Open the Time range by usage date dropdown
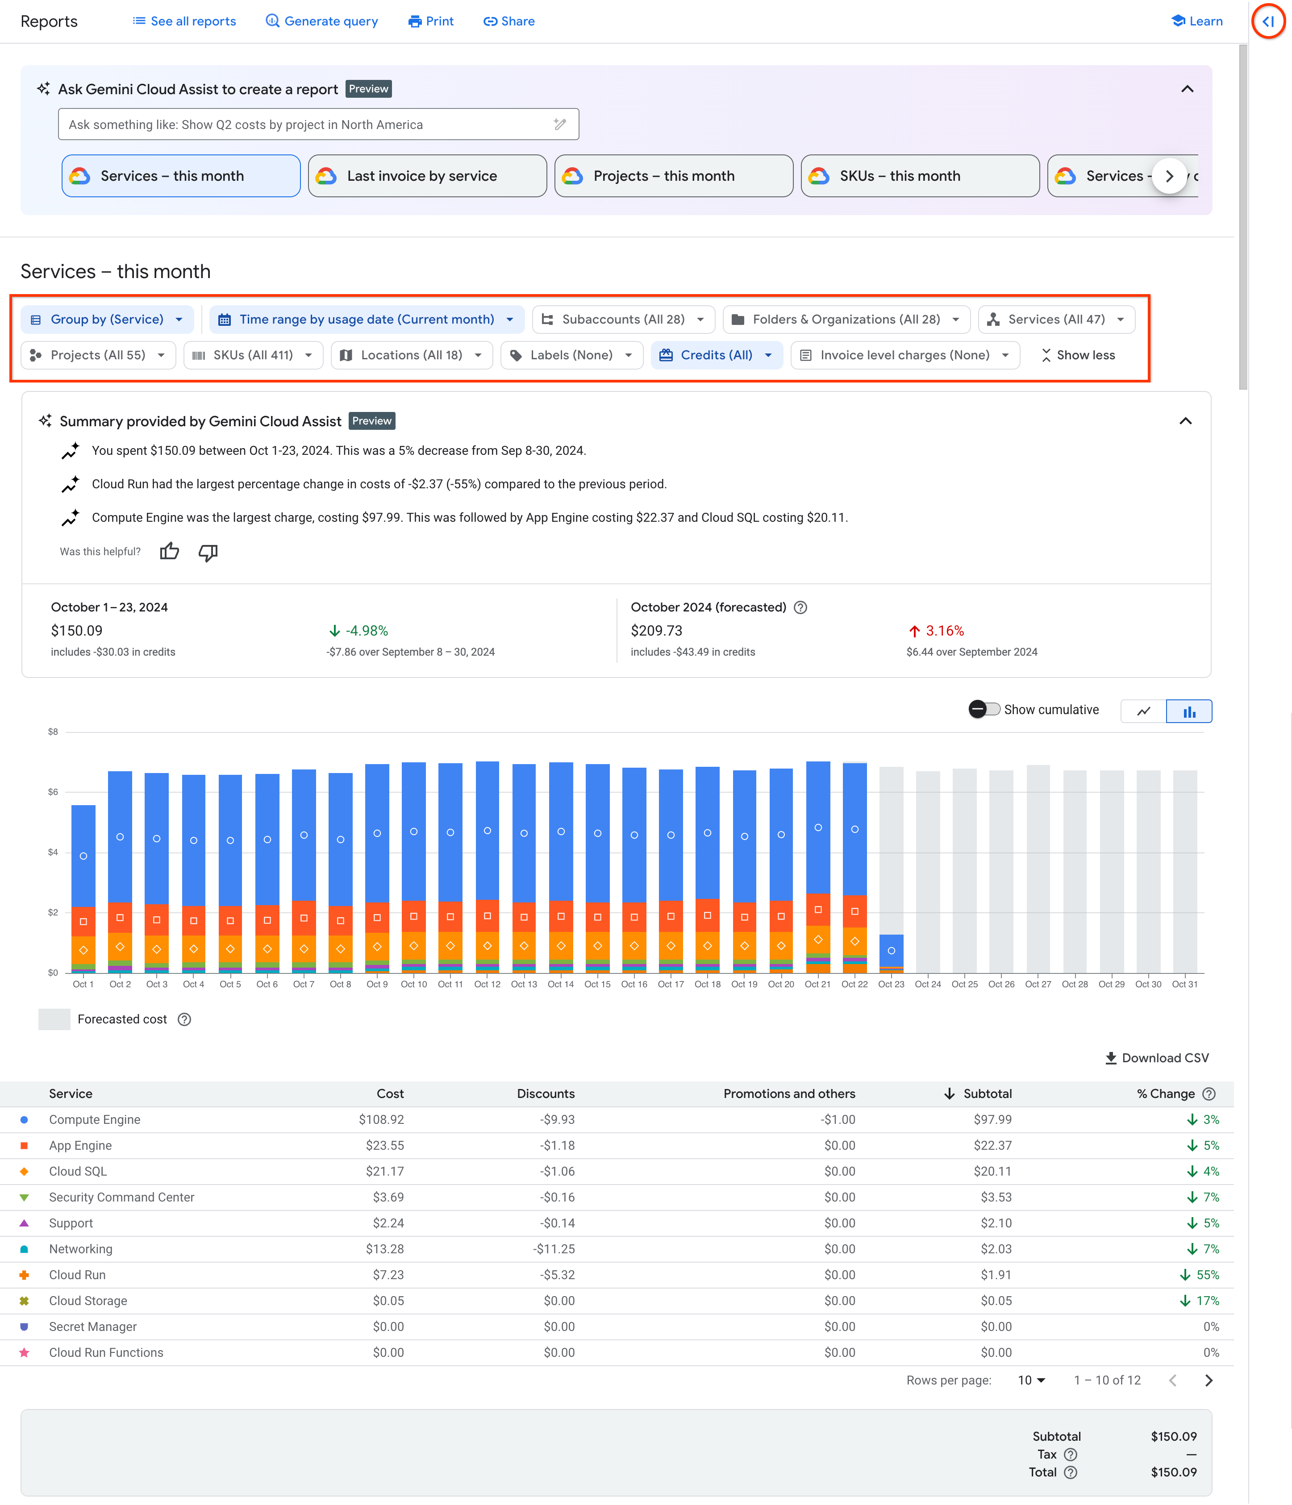This screenshot has height=1505, width=1292. pos(366,319)
